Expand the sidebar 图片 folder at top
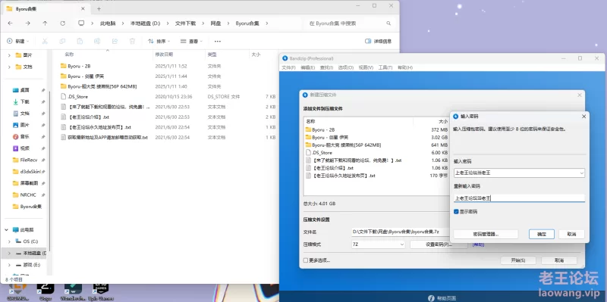The width and height of the screenshot is (607, 302). (10, 55)
